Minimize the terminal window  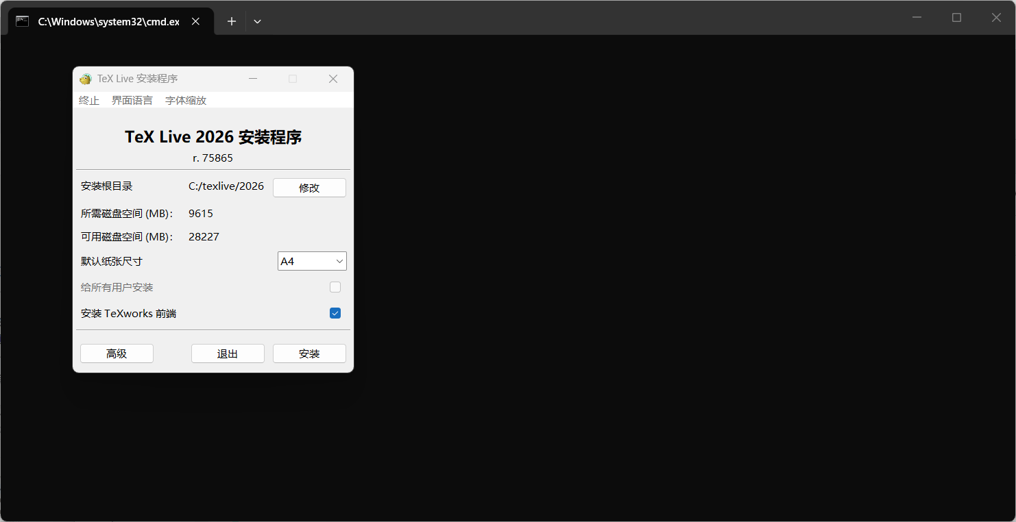point(917,18)
